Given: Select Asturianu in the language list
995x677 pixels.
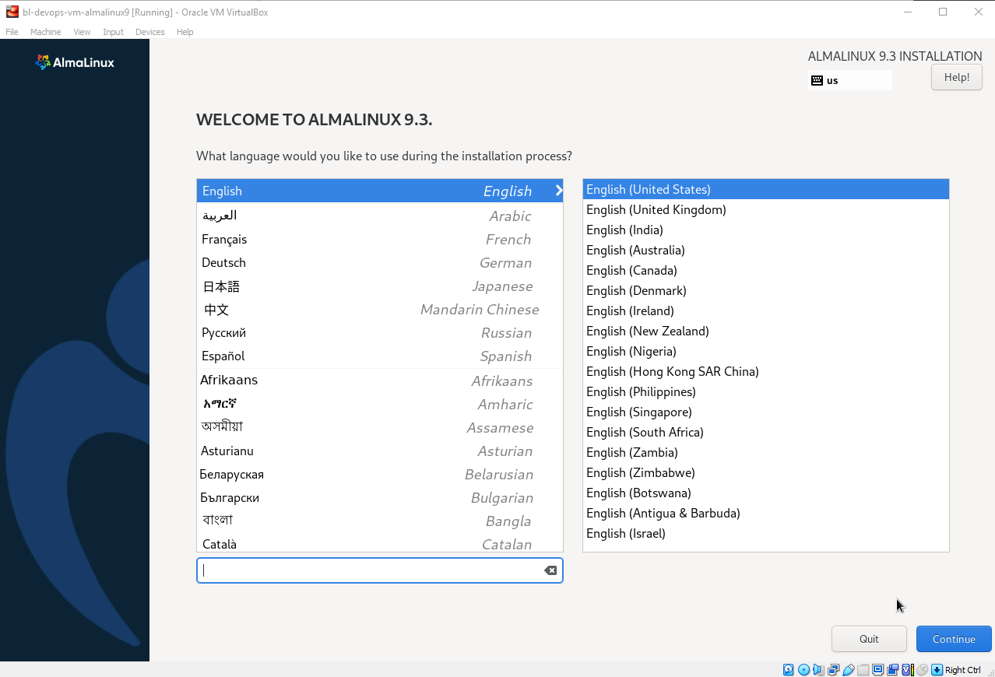Looking at the screenshot, I should [380, 451].
